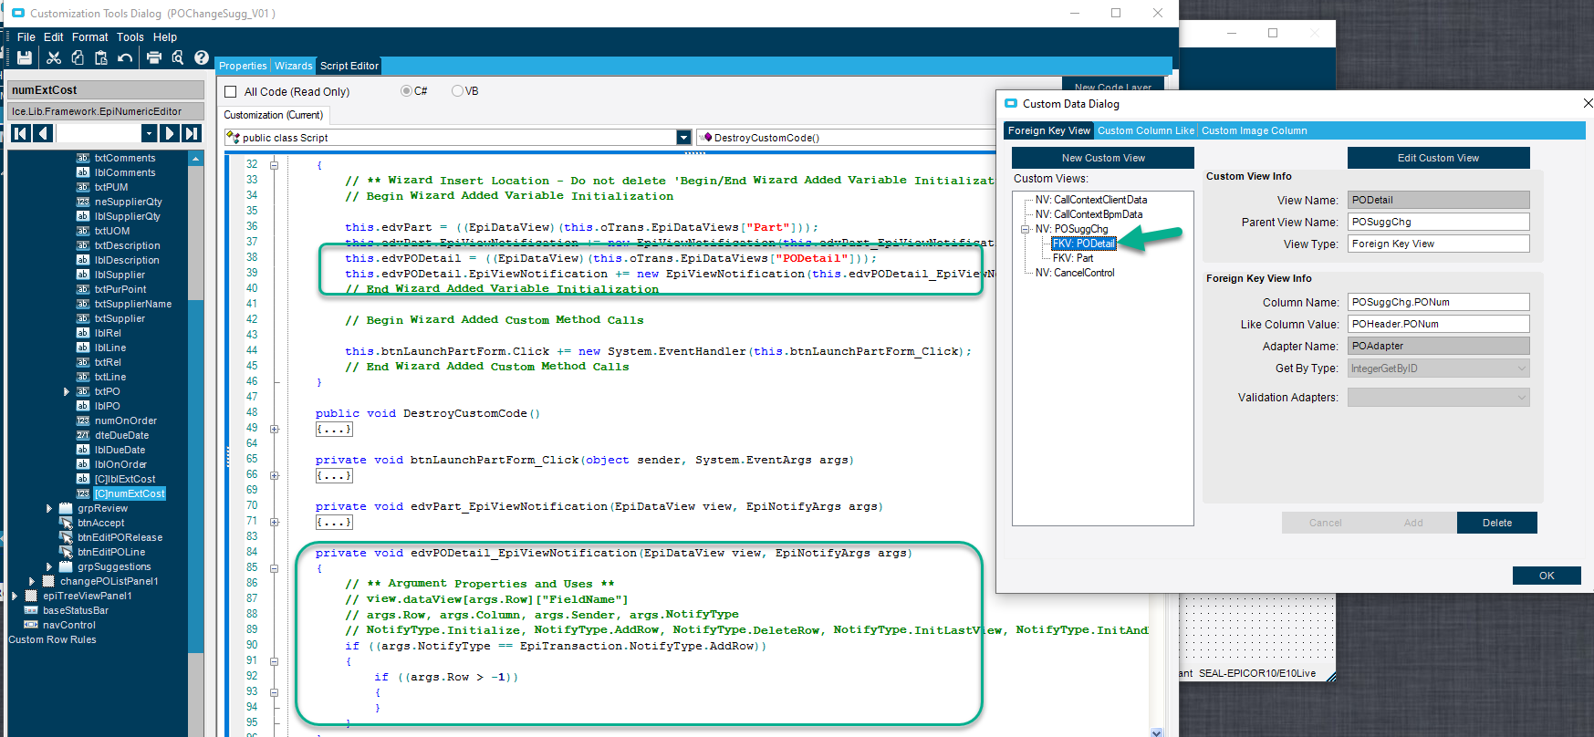This screenshot has height=737, width=1594.
Task: Click the Like Column Value field
Action: [x=1439, y=324]
